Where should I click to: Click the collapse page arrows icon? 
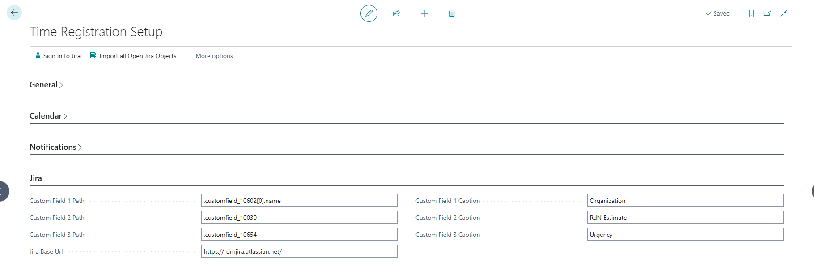pyautogui.click(x=784, y=13)
